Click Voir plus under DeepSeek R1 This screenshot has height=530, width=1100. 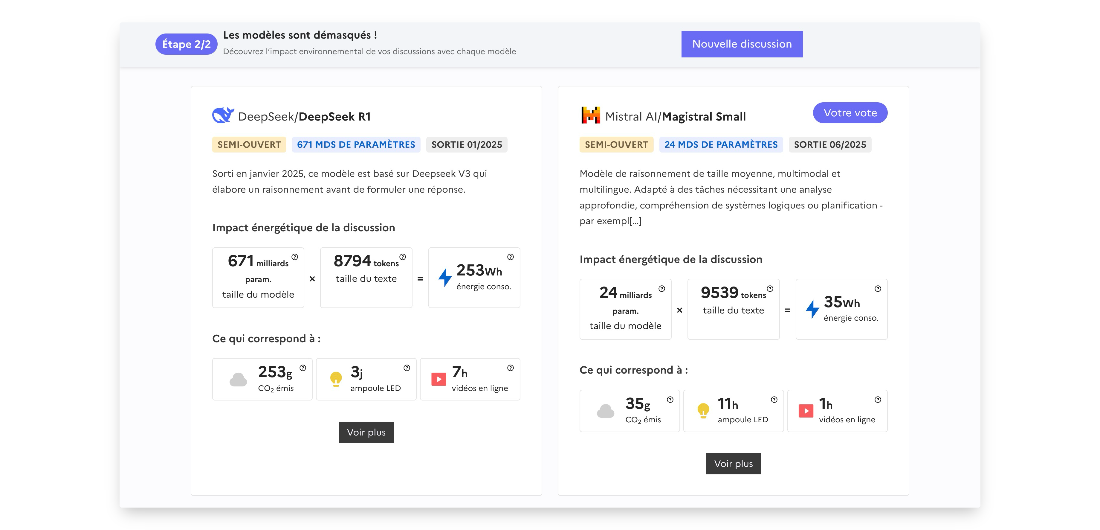pos(366,432)
